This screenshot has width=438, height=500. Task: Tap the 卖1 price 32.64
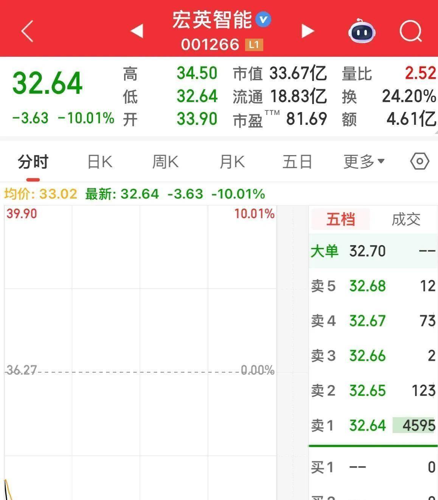[367, 425]
